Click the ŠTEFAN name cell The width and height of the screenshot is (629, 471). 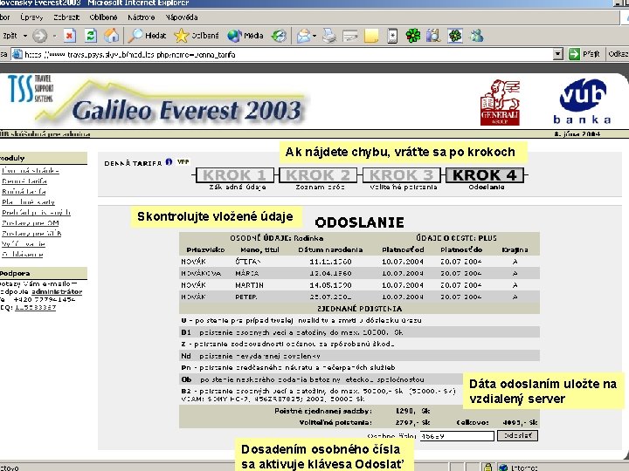248,262
